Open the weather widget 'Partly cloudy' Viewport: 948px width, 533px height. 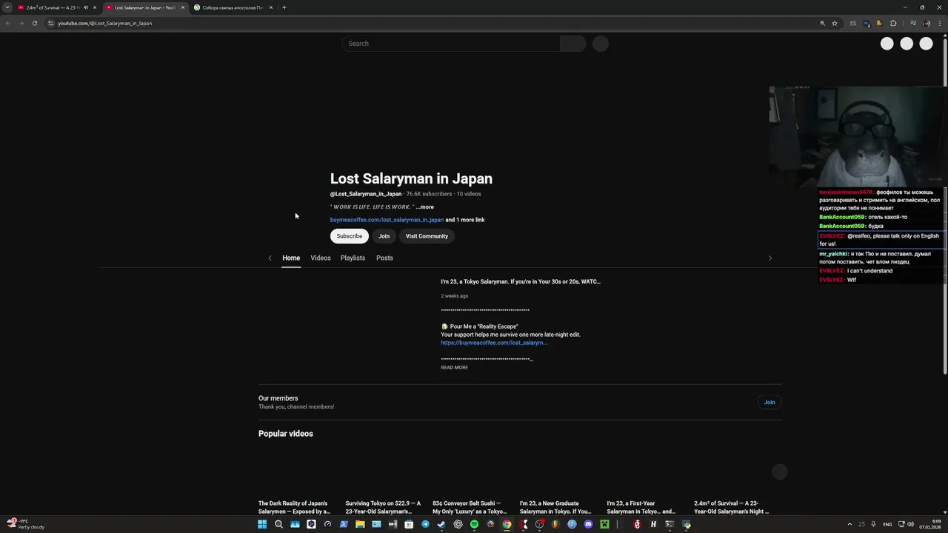25,524
